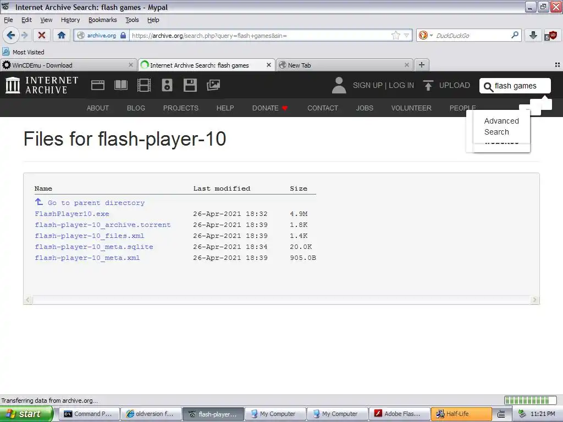
Task: Click the DuckDuckGo search magnifier icon
Action: click(x=515, y=35)
